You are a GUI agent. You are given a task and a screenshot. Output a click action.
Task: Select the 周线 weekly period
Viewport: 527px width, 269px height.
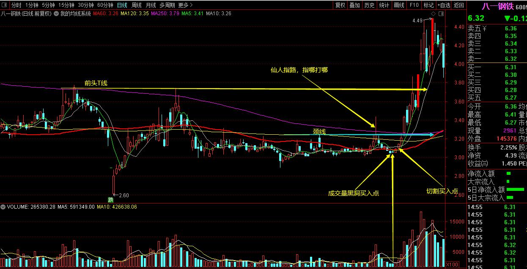[x=137, y=5]
